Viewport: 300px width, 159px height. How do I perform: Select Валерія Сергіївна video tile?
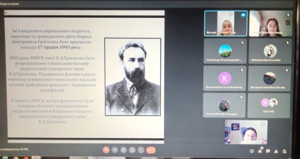tap(226, 23)
